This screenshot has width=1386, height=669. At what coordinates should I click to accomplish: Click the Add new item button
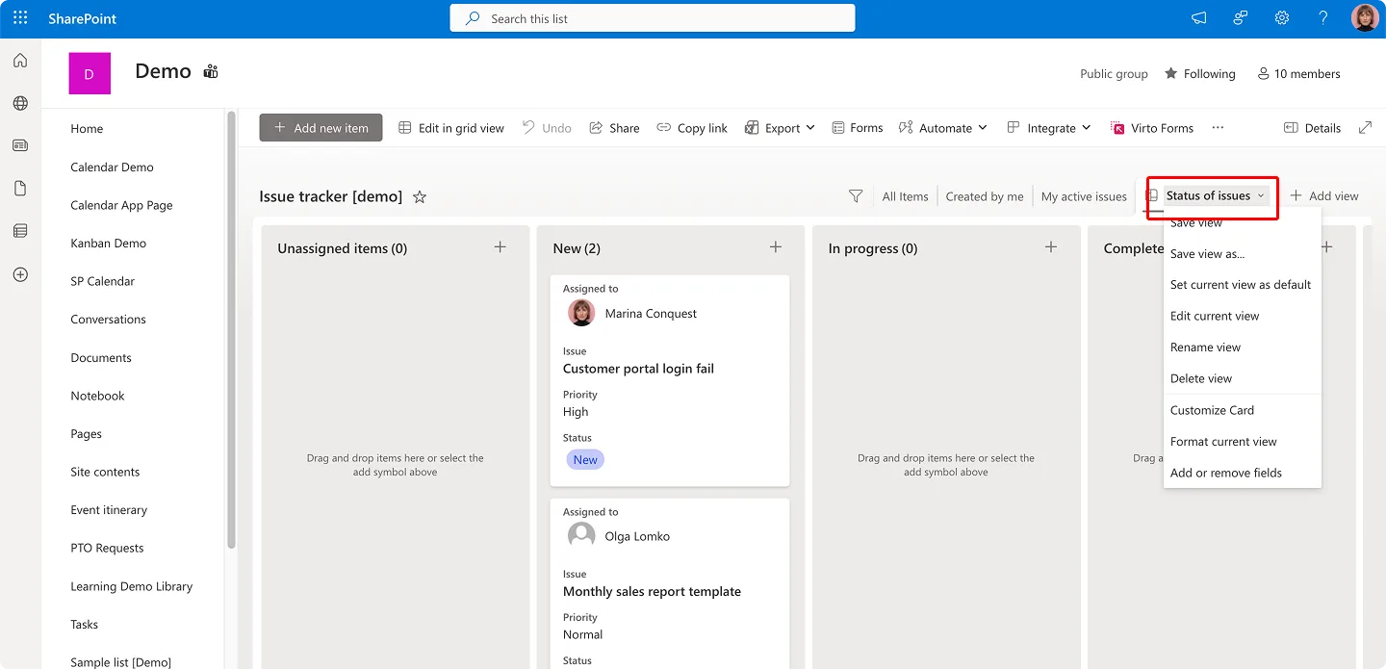point(321,127)
